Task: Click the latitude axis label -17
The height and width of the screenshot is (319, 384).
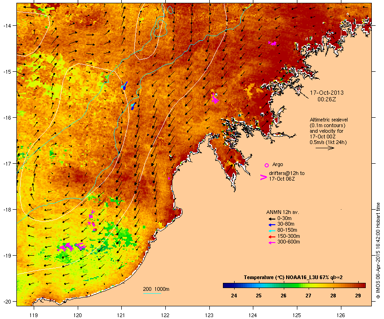Action: [x=7, y=163]
